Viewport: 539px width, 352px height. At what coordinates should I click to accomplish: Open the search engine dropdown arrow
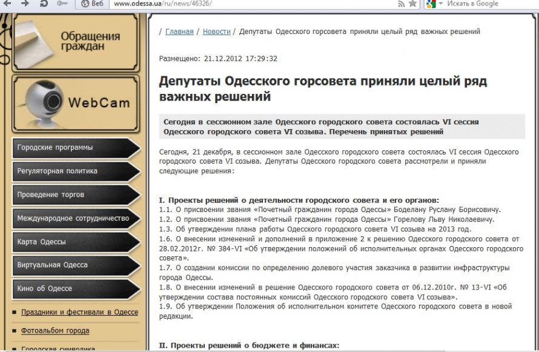440,4
